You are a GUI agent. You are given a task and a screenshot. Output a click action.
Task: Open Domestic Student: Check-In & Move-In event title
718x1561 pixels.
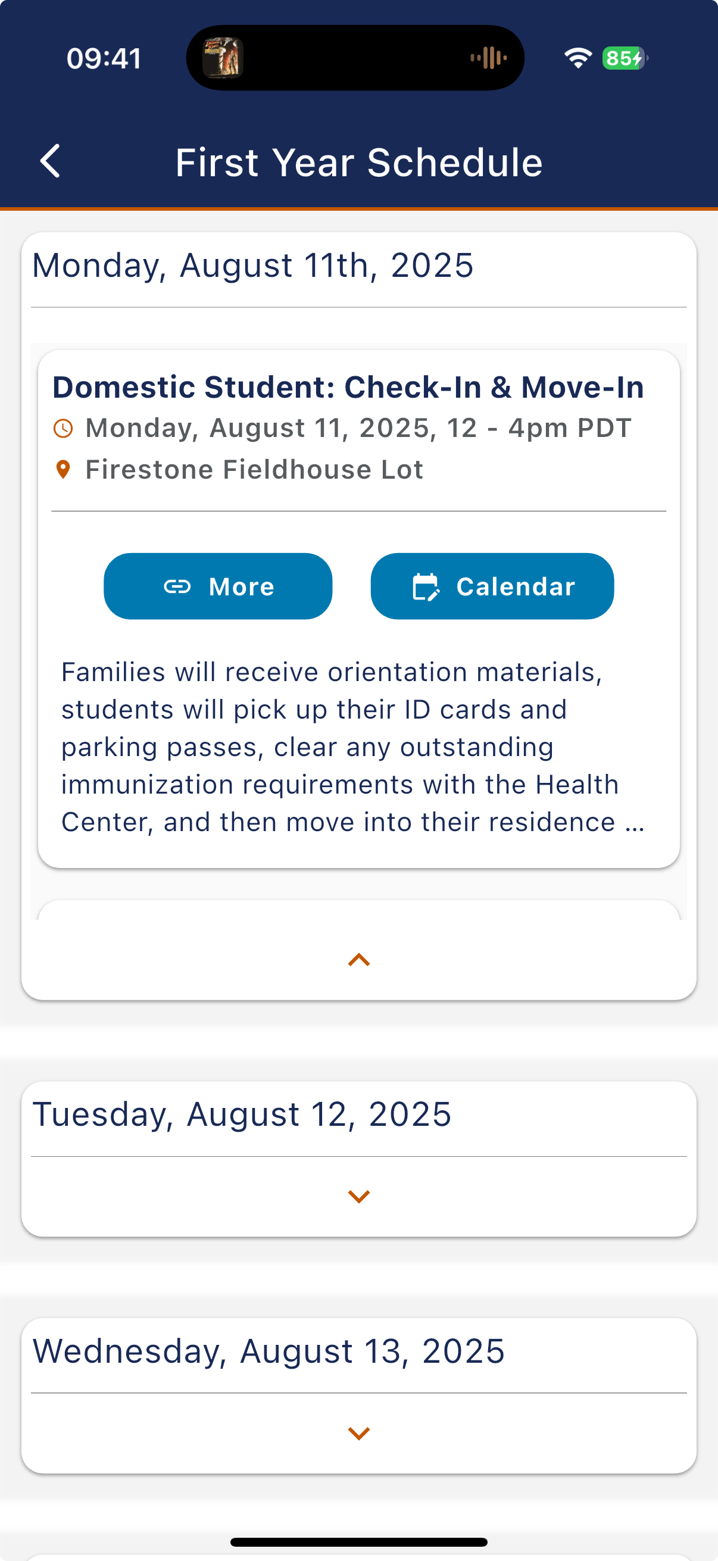[348, 387]
